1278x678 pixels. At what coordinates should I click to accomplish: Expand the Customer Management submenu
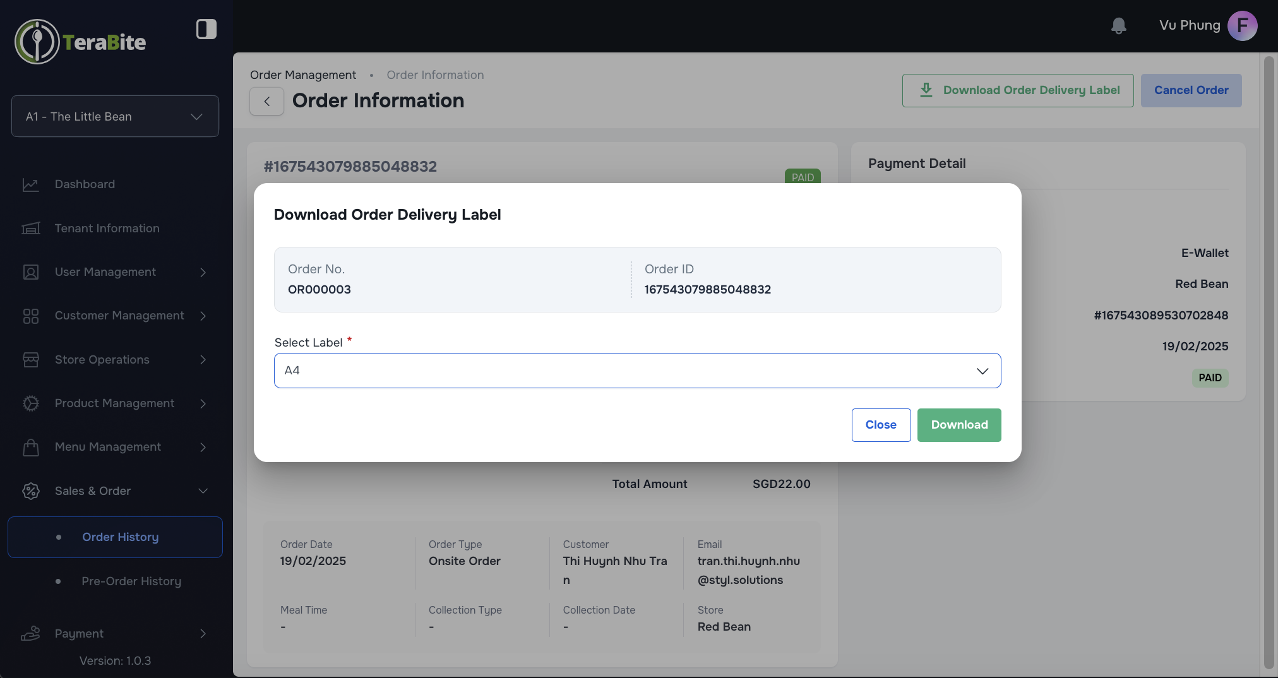tap(203, 316)
